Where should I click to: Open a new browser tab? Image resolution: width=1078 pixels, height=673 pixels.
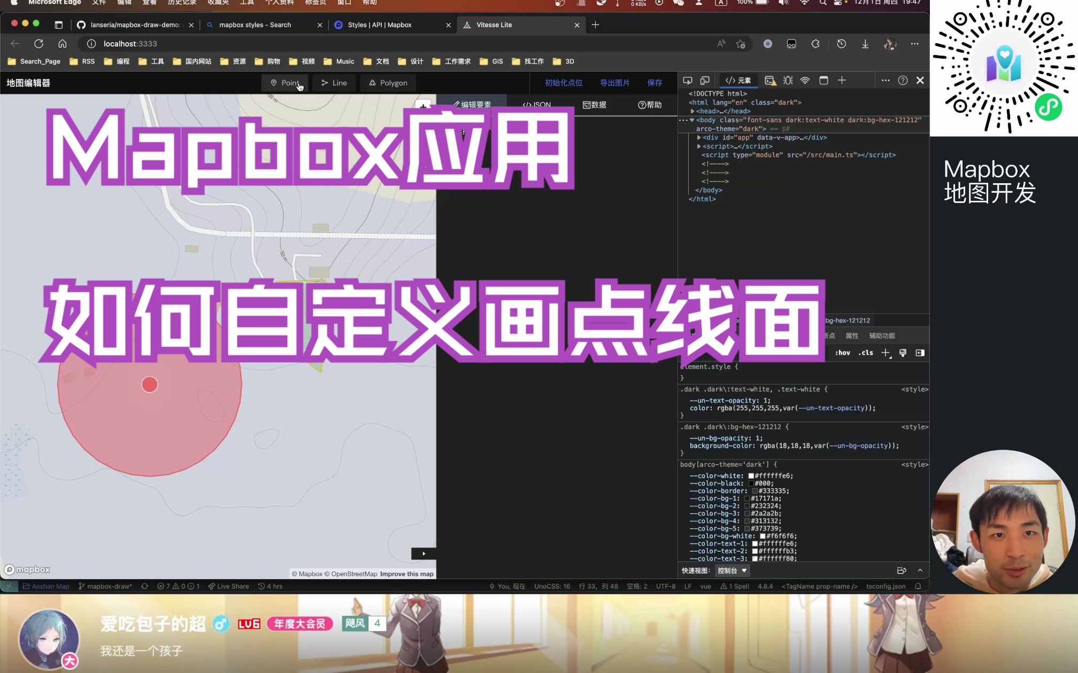point(595,25)
